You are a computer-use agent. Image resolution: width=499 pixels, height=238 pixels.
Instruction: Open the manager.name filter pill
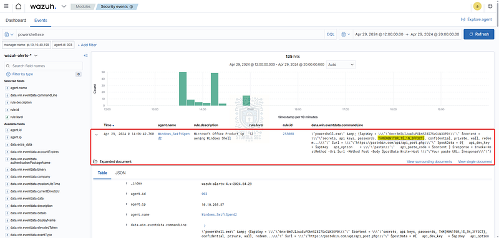[27, 45]
